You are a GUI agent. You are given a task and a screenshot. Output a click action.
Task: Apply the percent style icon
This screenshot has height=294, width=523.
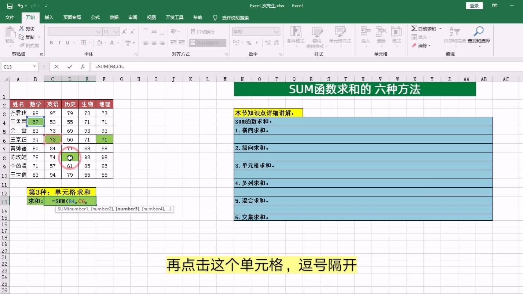pos(249,43)
